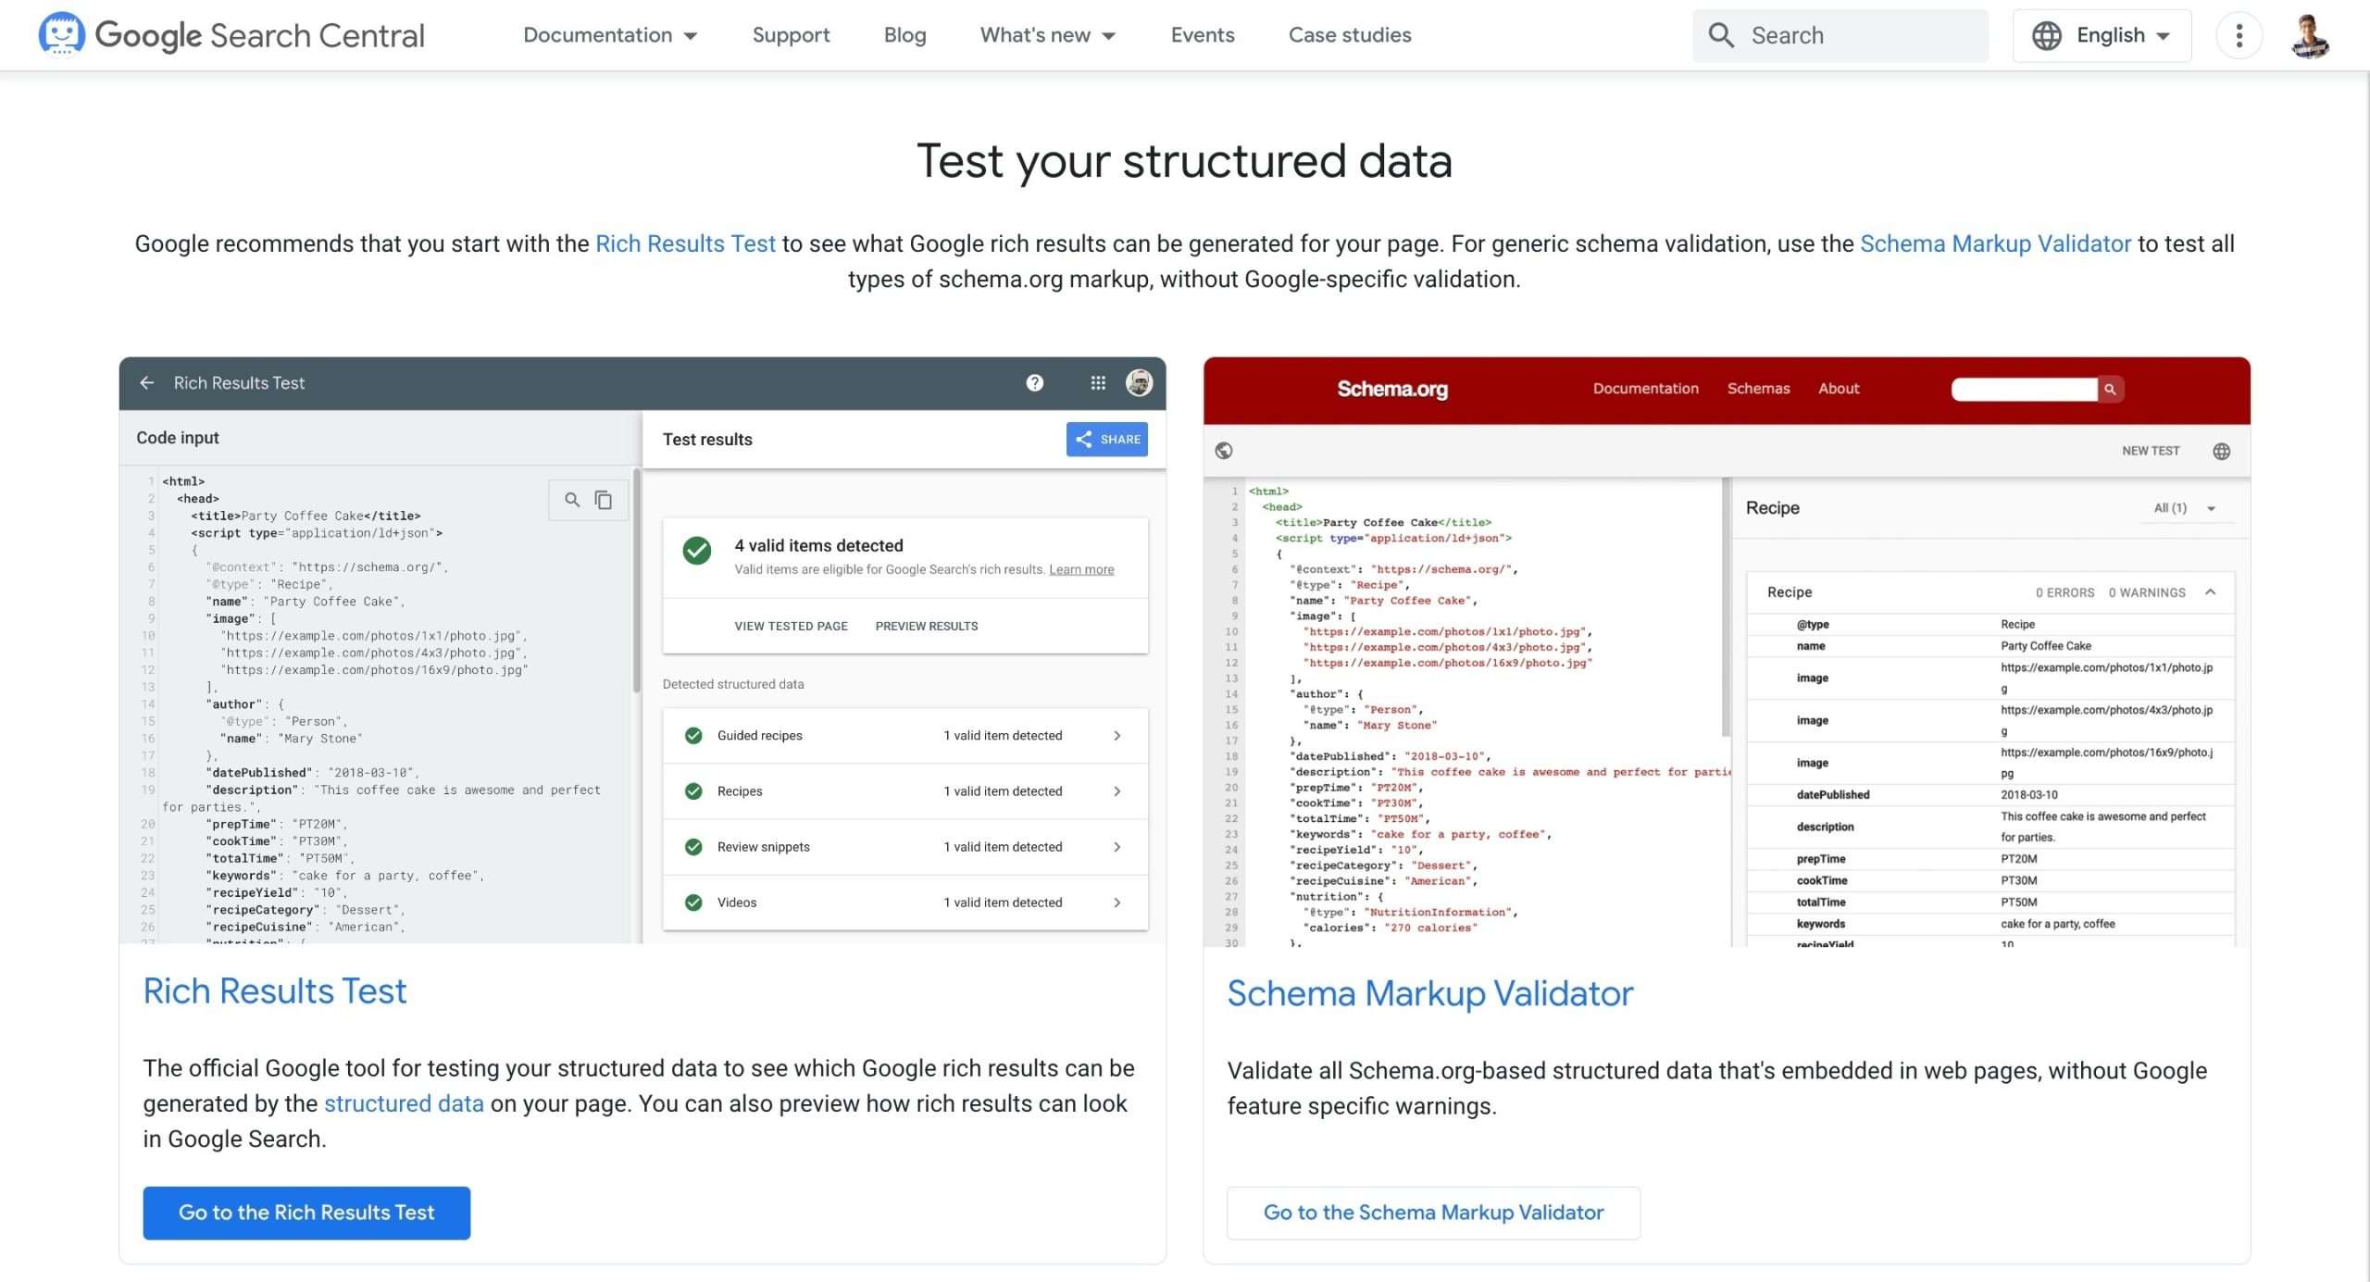
Task: Click the search magnifier icon in header
Action: point(1721,35)
